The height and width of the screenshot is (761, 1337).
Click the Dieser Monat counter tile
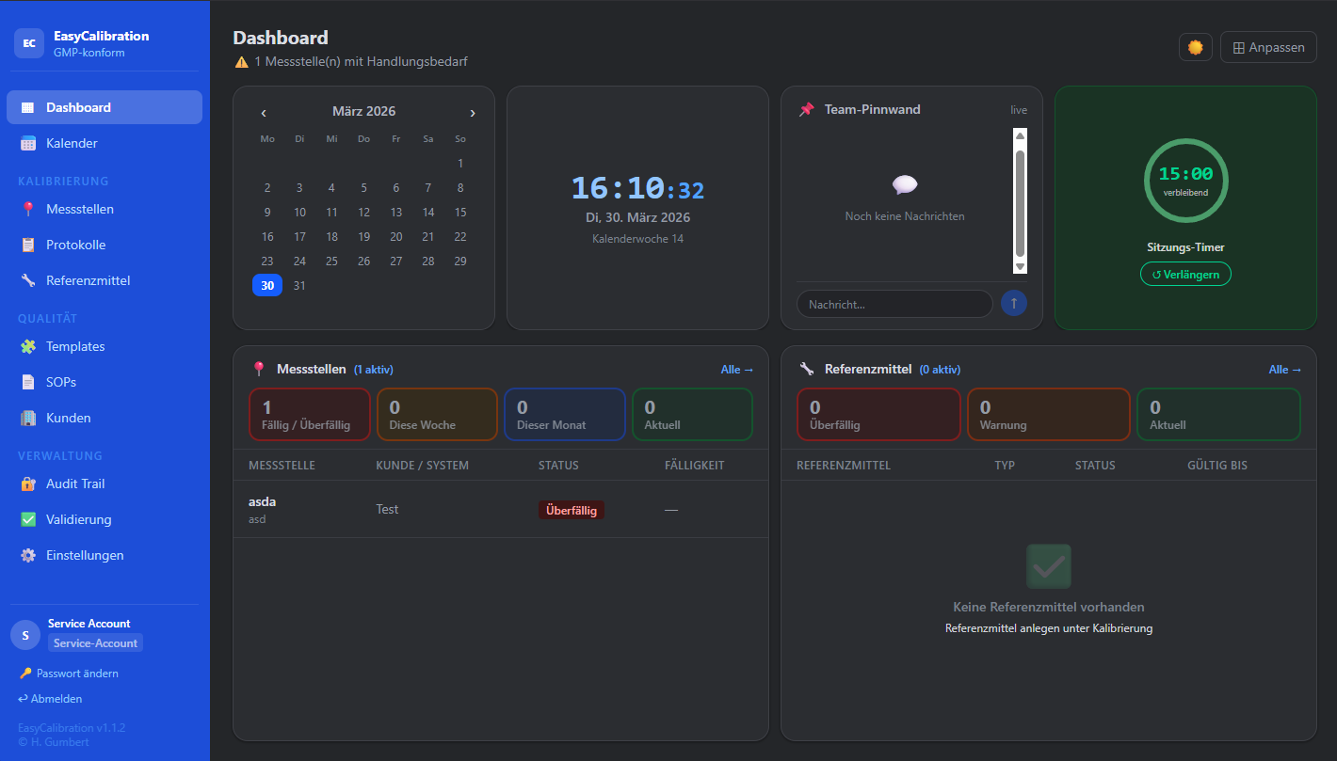(565, 414)
